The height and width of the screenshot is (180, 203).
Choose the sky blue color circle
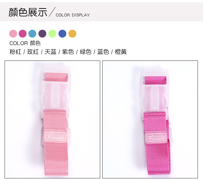[x=32, y=34]
